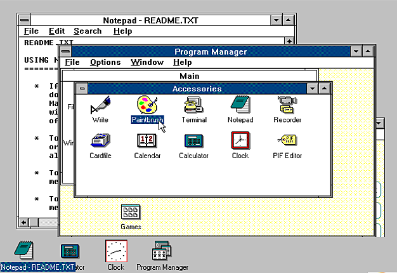Click the minimized Program Manager desktop icon
The width and height of the screenshot is (397, 273).
coord(162,250)
